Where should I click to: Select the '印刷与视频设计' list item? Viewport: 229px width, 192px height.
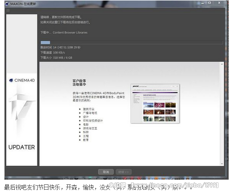93,121
